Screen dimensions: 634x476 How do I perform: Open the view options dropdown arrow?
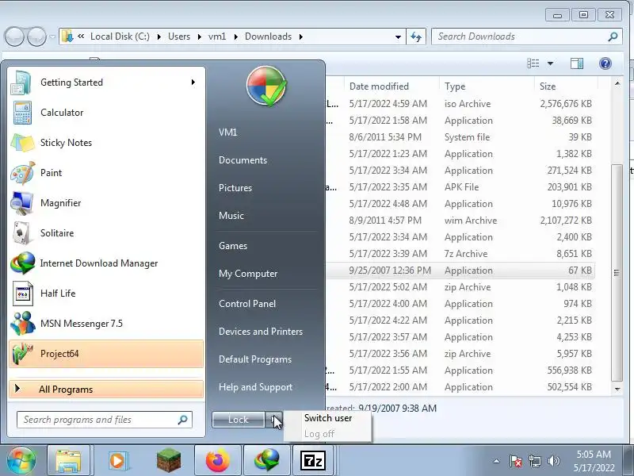click(x=550, y=63)
